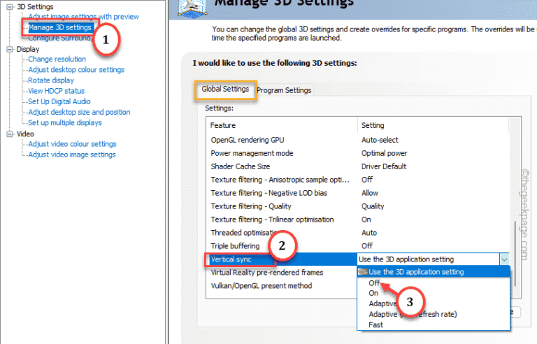537x344 pixels.
Task: Open Set up multiple displays
Action: click(x=65, y=123)
